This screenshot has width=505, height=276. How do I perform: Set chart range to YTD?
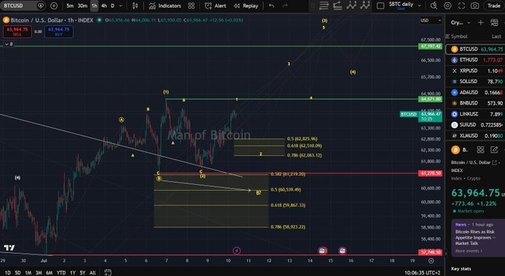(61, 273)
